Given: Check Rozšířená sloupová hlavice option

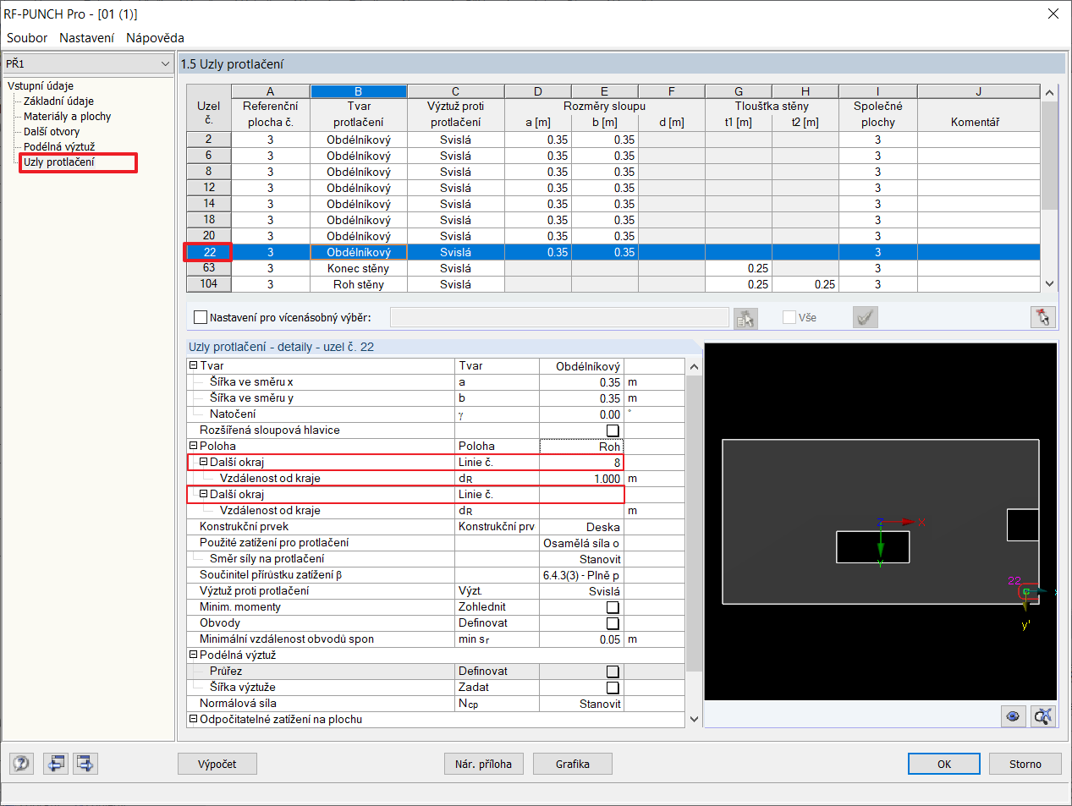Looking at the screenshot, I should (x=613, y=430).
